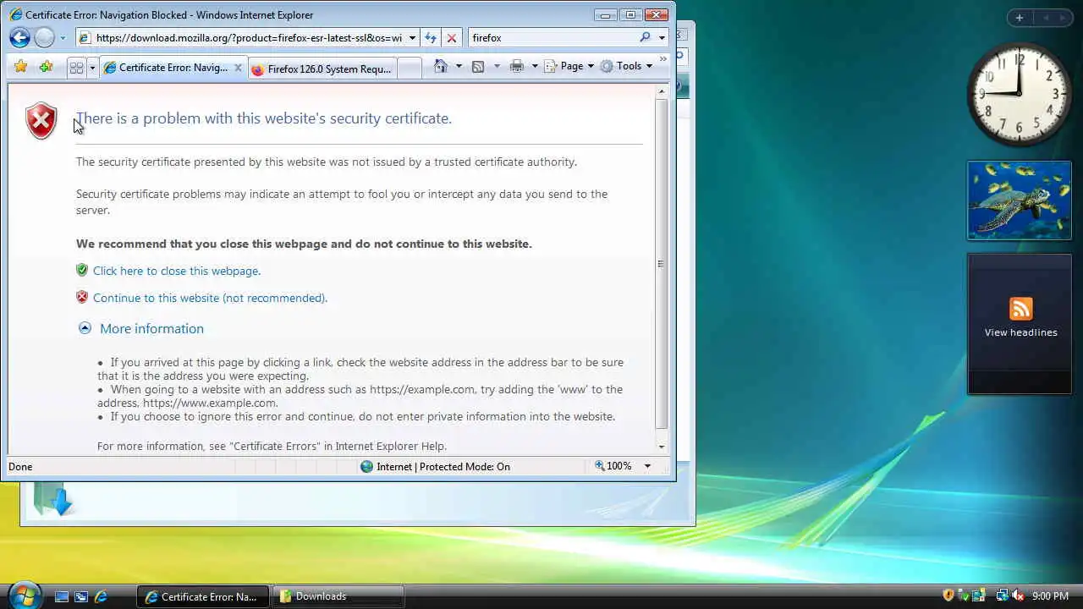Click 'Continue to this website (not recommended)' link
1083x609 pixels.
[x=210, y=298]
